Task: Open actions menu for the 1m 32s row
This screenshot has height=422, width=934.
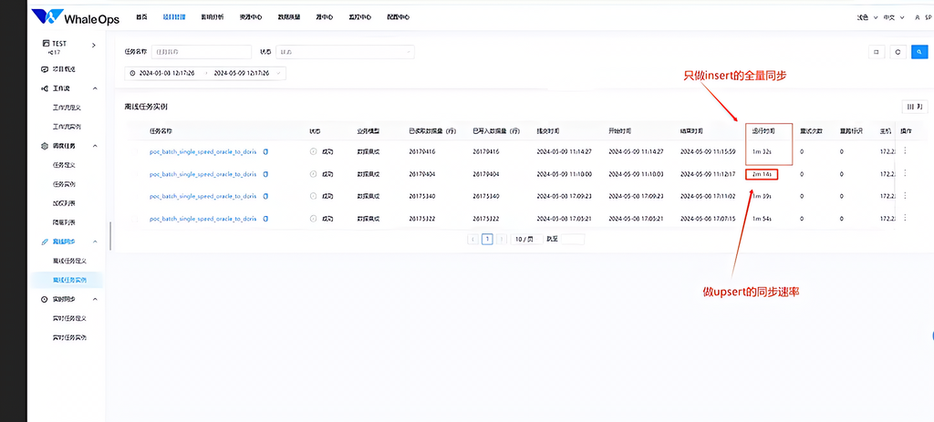Action: click(x=905, y=151)
